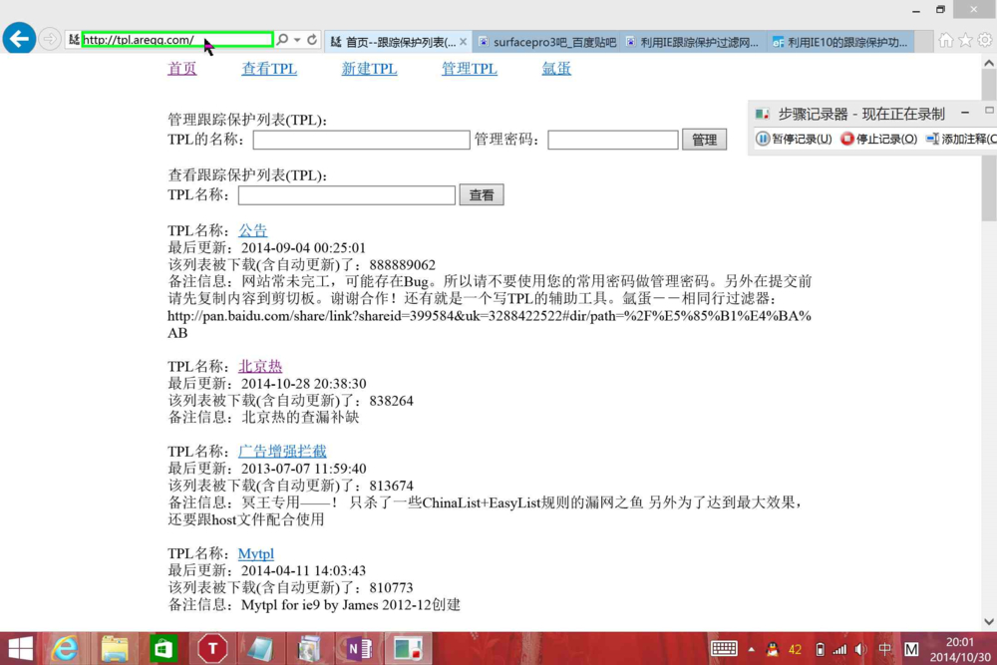This screenshot has width=997, height=665.
Task: Click the 查看 button
Action: tap(482, 194)
